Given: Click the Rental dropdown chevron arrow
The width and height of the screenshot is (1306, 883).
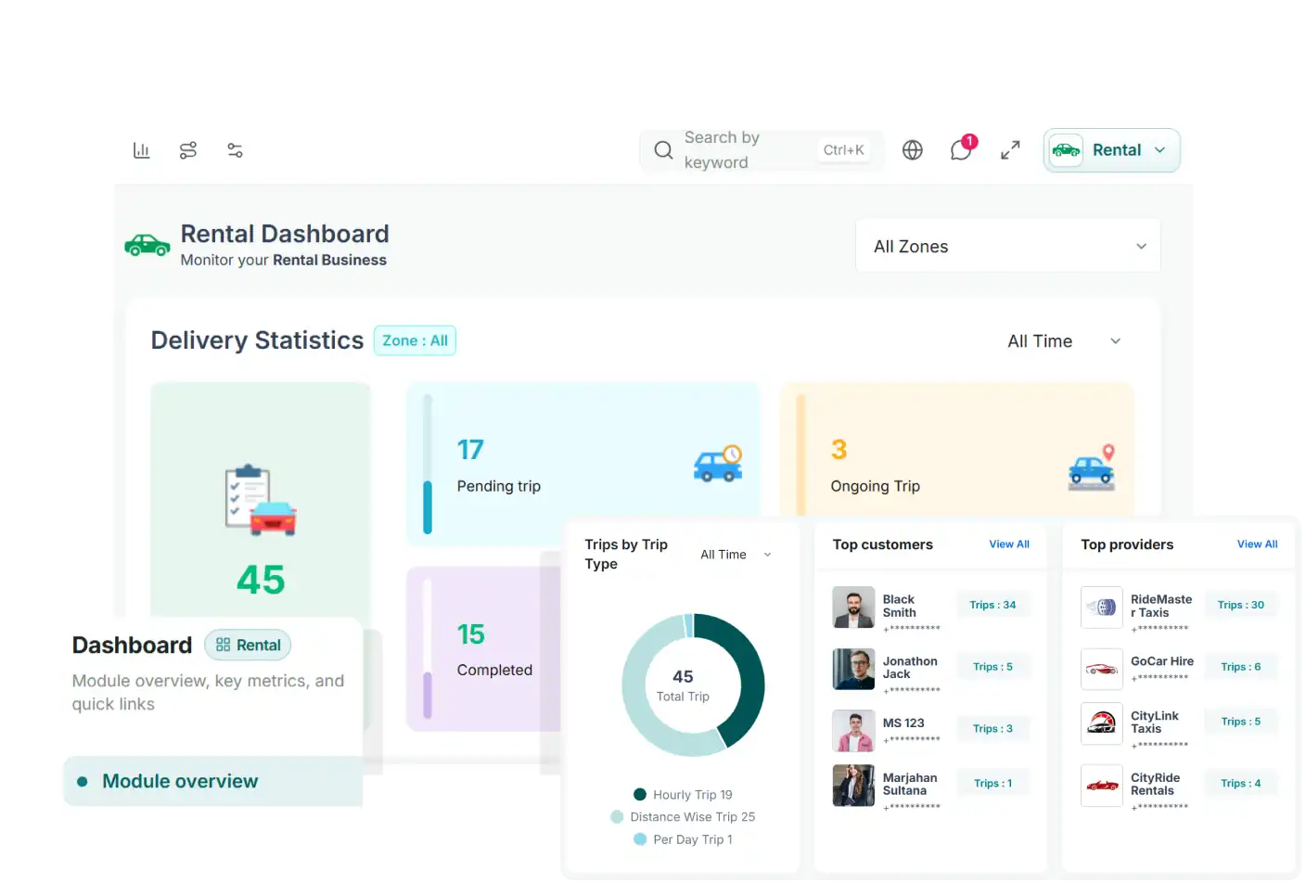Looking at the screenshot, I should click(1159, 150).
